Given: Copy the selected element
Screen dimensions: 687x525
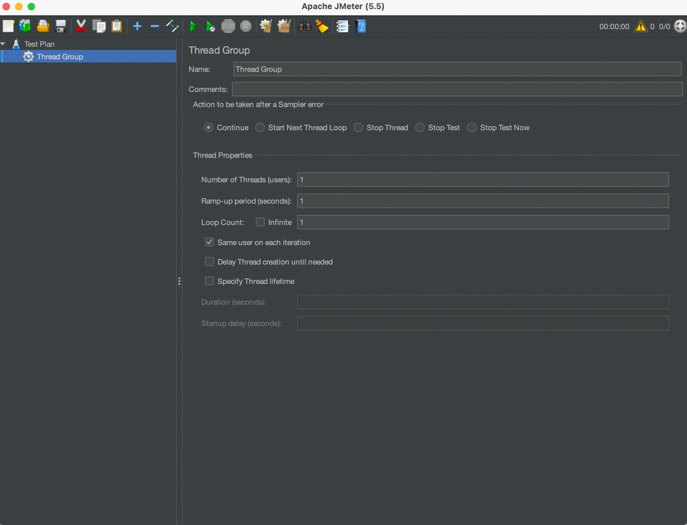Looking at the screenshot, I should 99,26.
